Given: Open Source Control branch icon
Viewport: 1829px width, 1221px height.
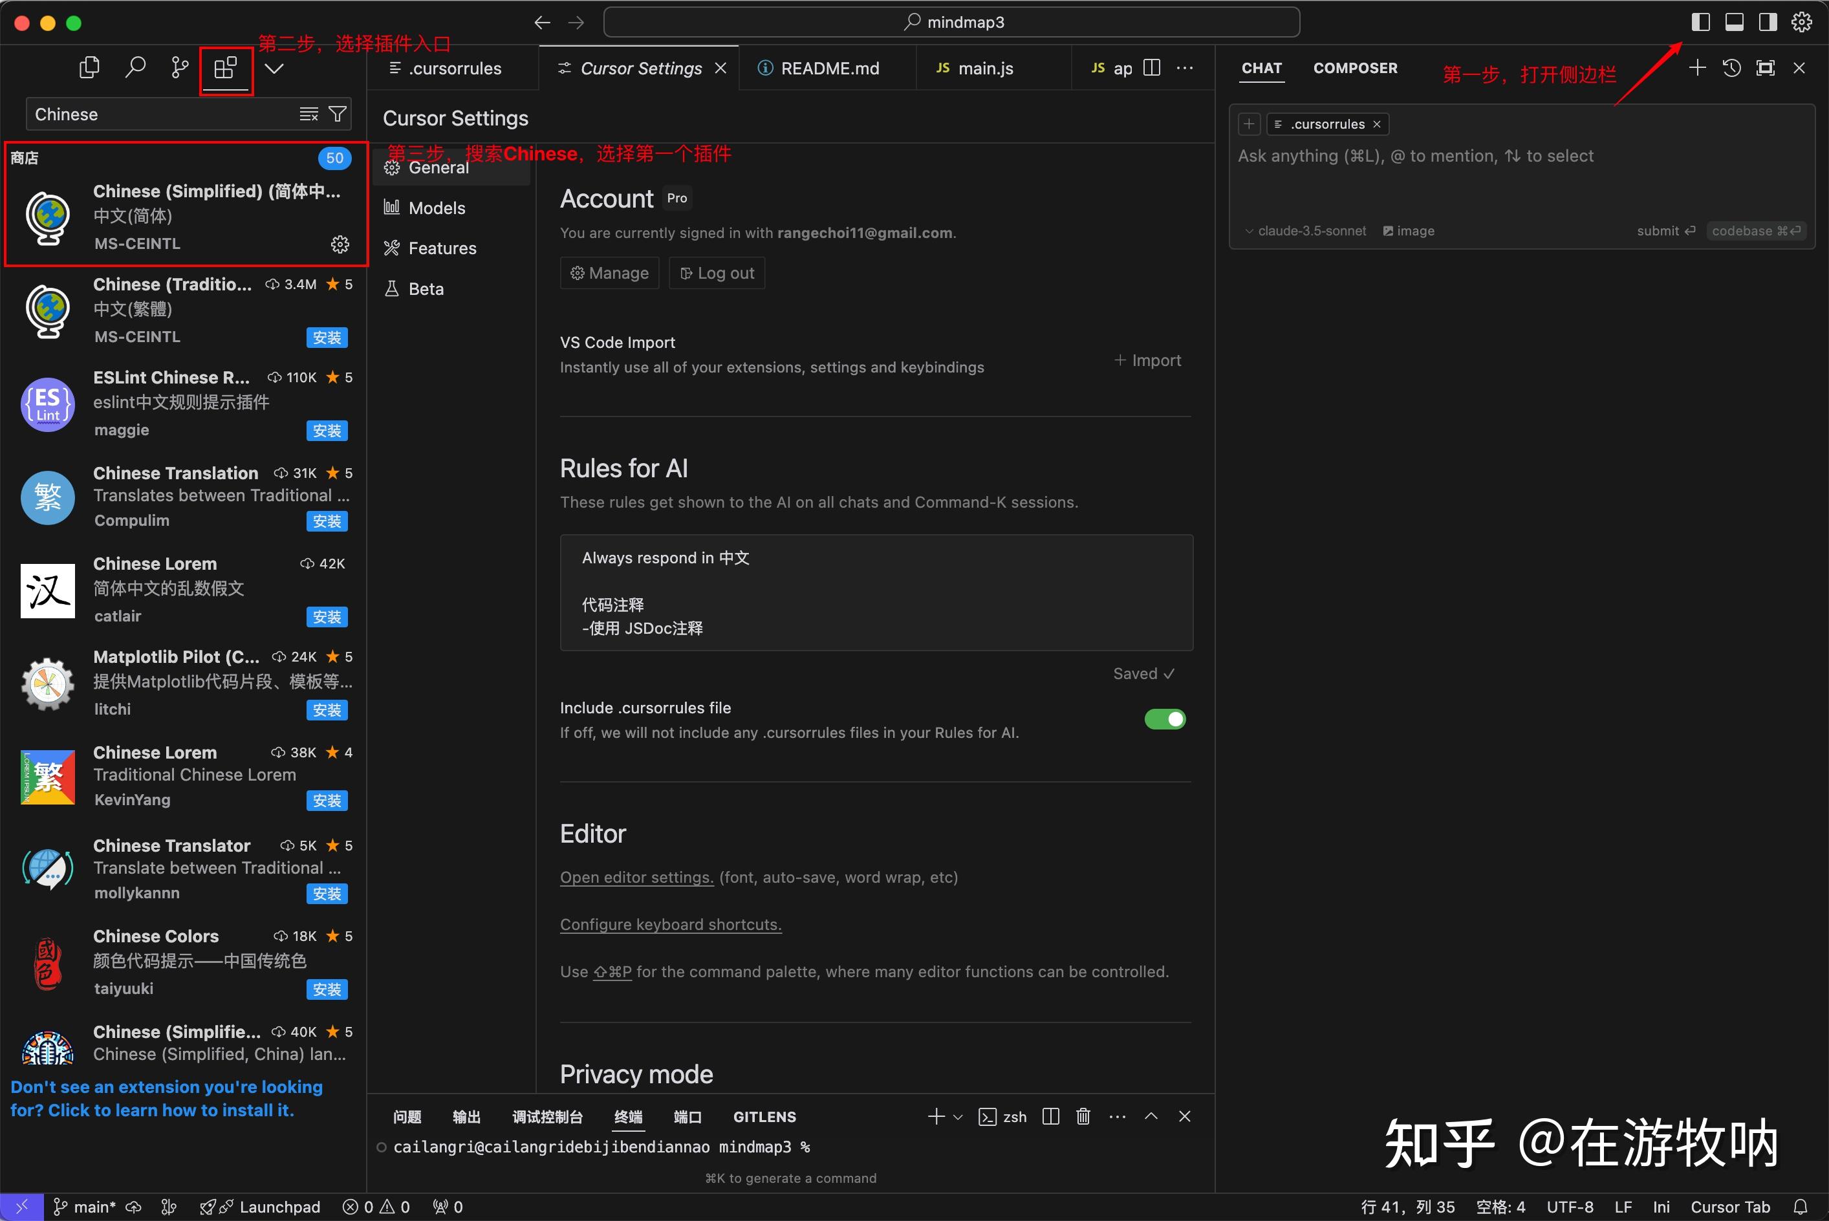Looking at the screenshot, I should click(x=180, y=68).
